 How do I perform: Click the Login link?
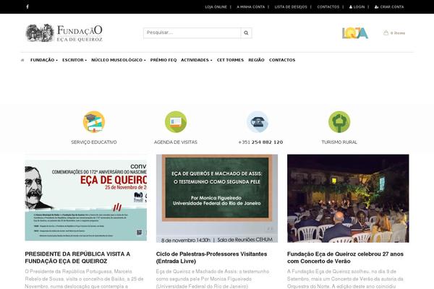357,7
